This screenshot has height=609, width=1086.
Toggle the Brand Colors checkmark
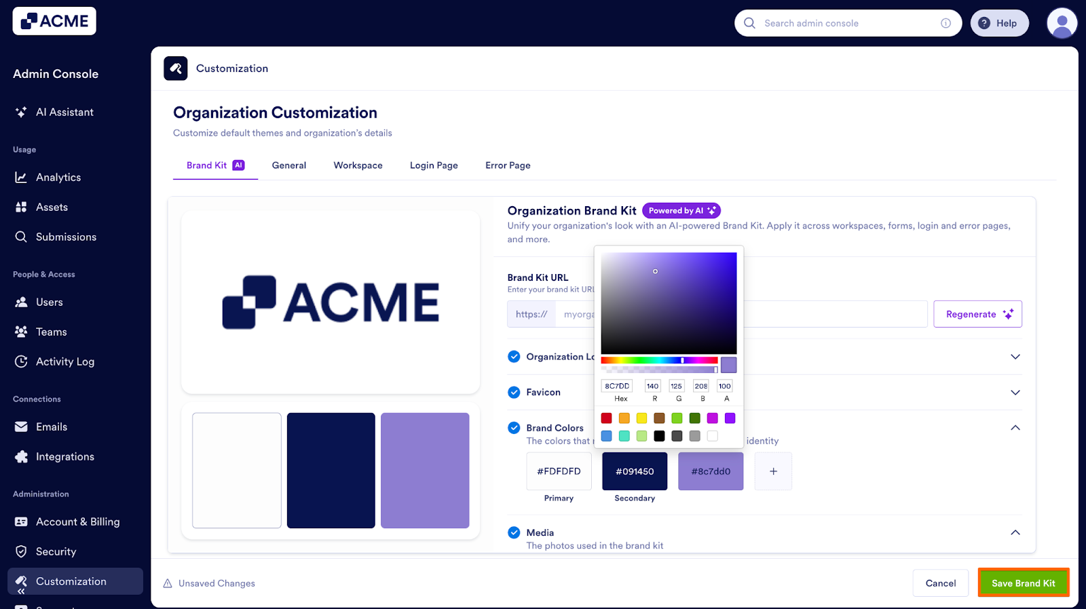[514, 427]
